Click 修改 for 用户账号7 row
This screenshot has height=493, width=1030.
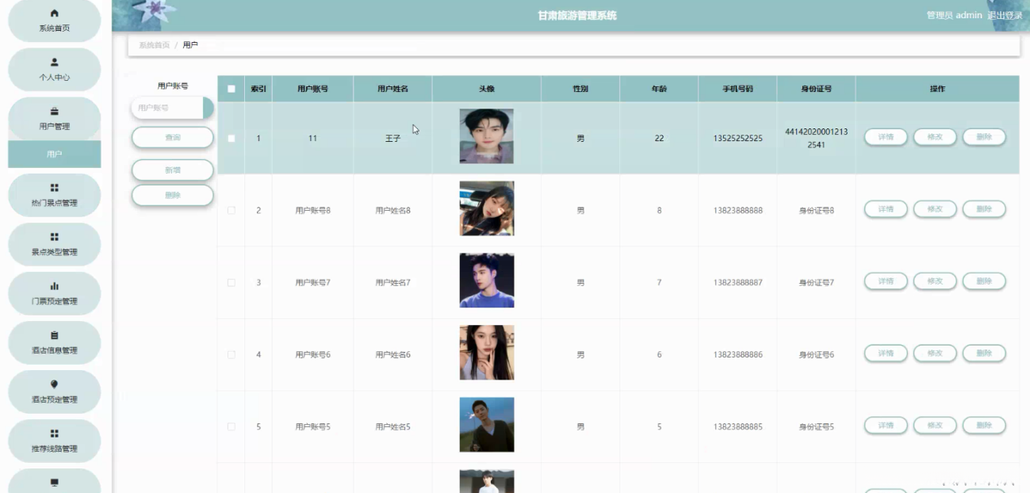[935, 281]
